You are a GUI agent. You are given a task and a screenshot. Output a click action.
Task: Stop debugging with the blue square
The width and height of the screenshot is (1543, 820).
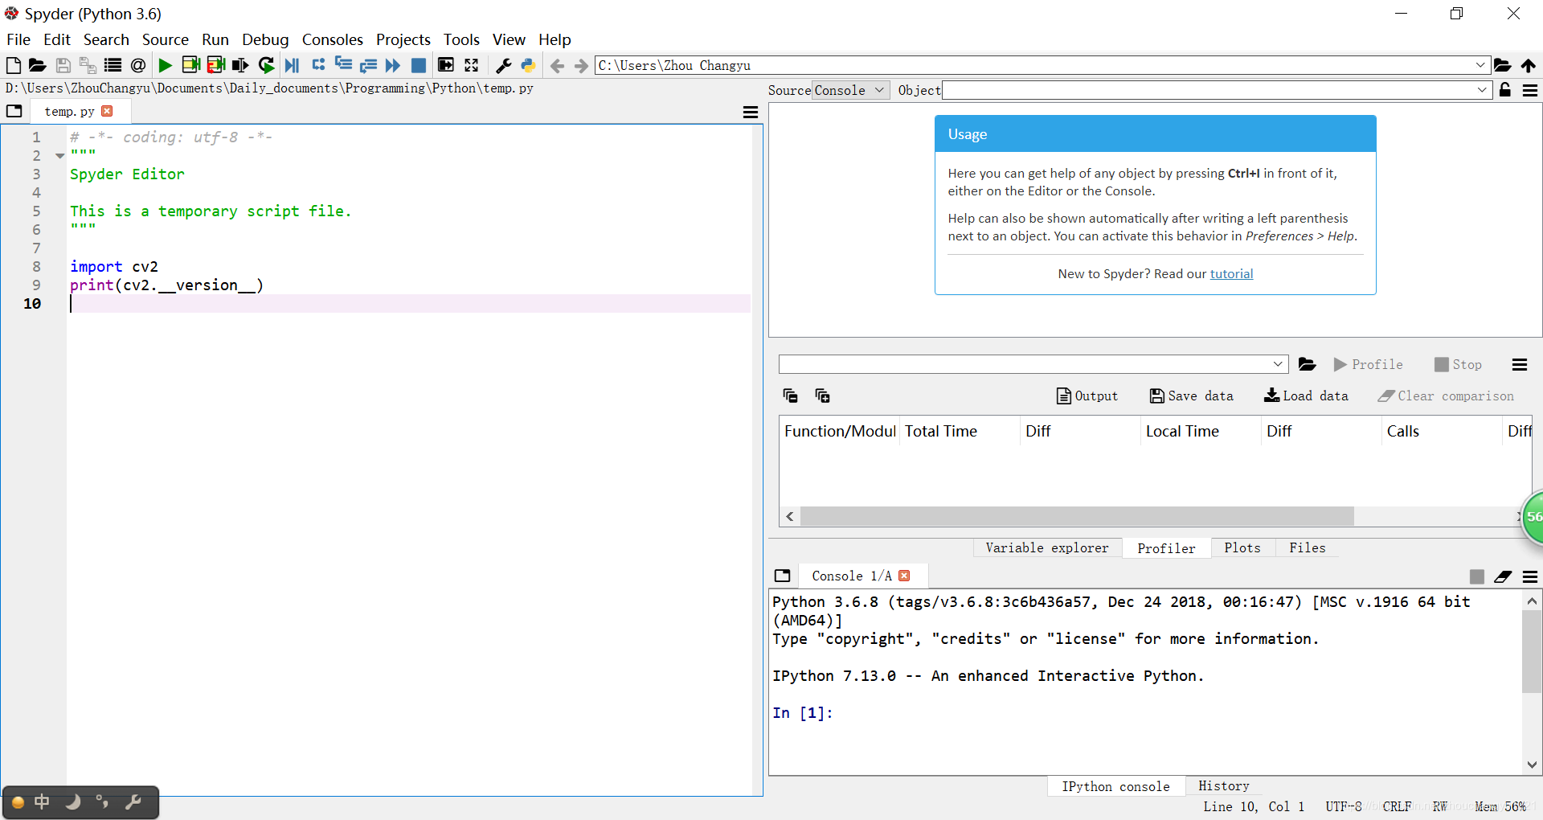tap(419, 65)
